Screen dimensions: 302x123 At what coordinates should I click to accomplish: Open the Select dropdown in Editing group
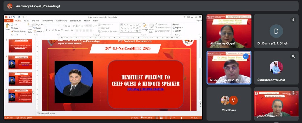pos(177,31)
